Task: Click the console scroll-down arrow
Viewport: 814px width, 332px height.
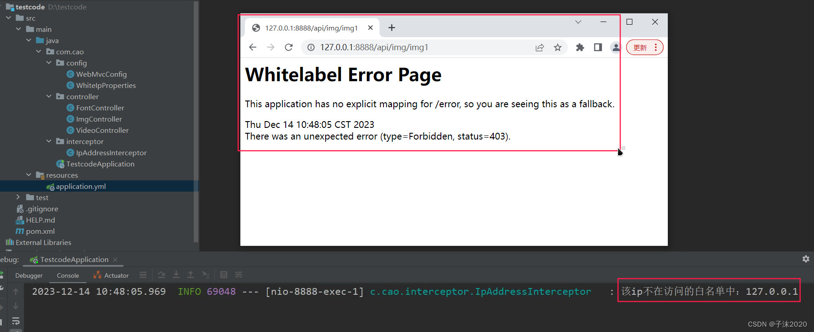Action: [x=16, y=306]
